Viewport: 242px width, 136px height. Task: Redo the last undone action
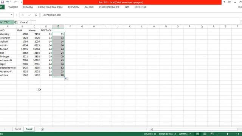click(15, 2)
